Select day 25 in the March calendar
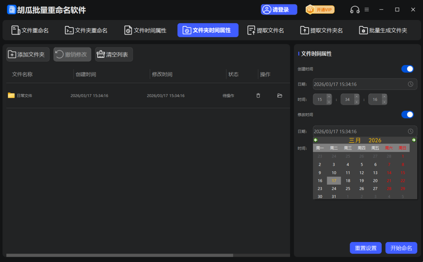 [348, 188]
